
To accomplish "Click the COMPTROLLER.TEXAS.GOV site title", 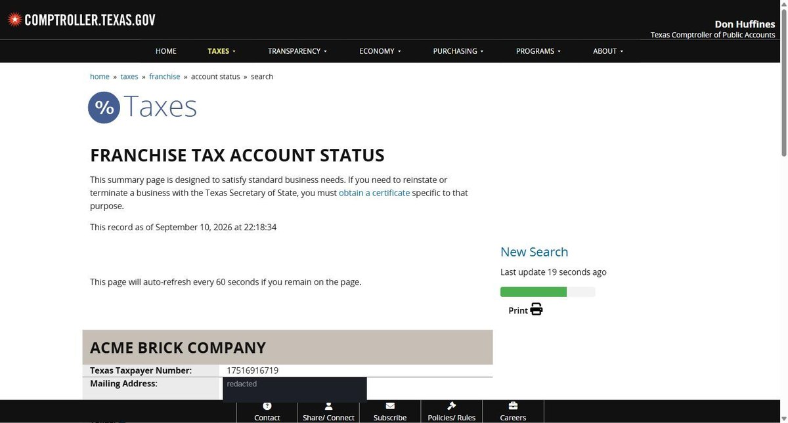I will pyautogui.click(x=90, y=20).
